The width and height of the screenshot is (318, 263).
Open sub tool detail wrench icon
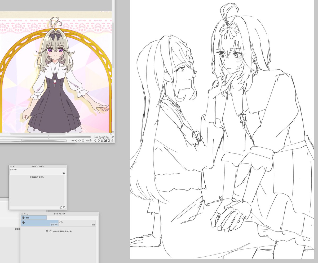click(64, 207)
